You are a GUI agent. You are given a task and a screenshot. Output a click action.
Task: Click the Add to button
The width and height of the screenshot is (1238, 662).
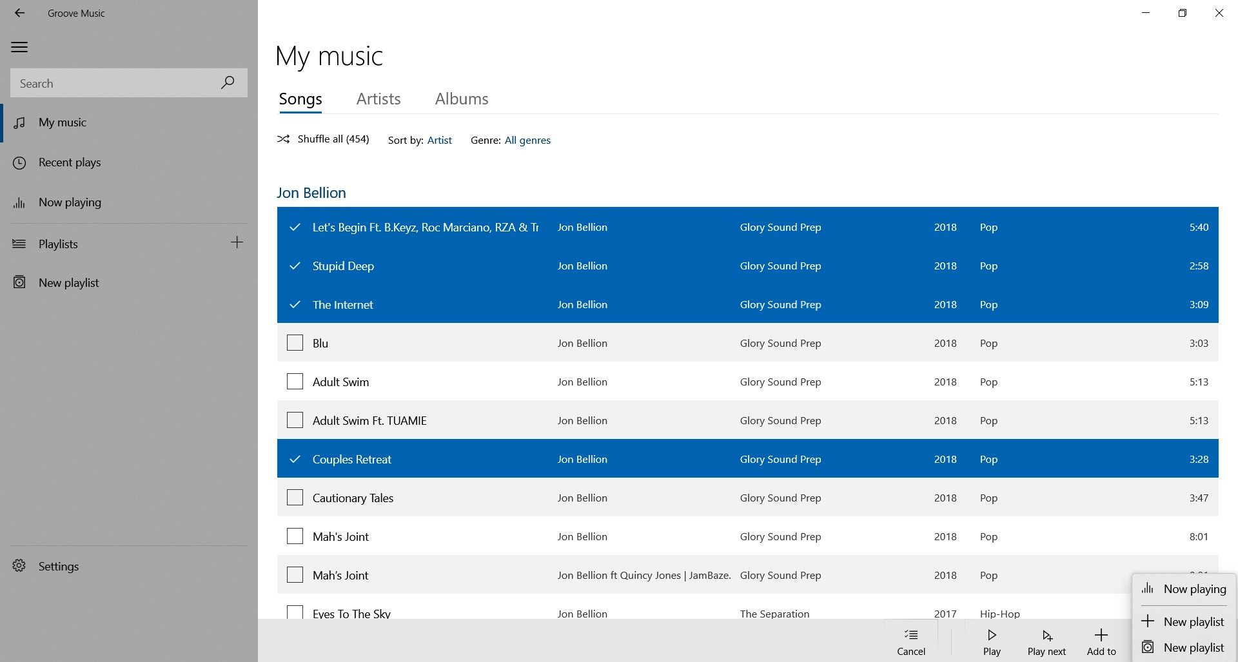(x=1101, y=642)
